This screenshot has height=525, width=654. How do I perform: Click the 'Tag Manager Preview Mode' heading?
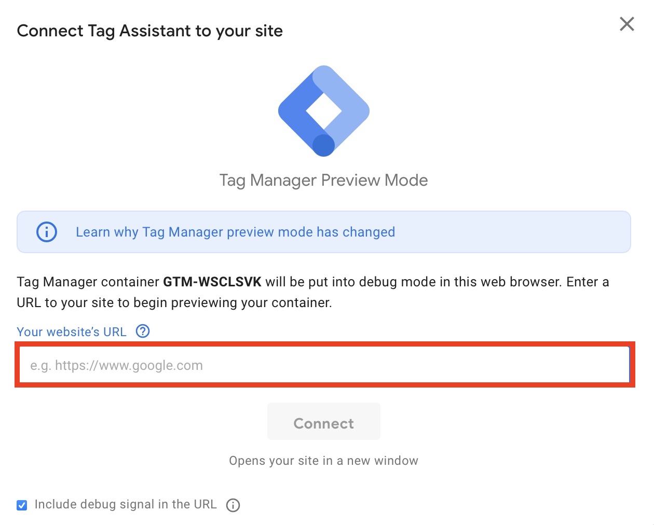[323, 180]
